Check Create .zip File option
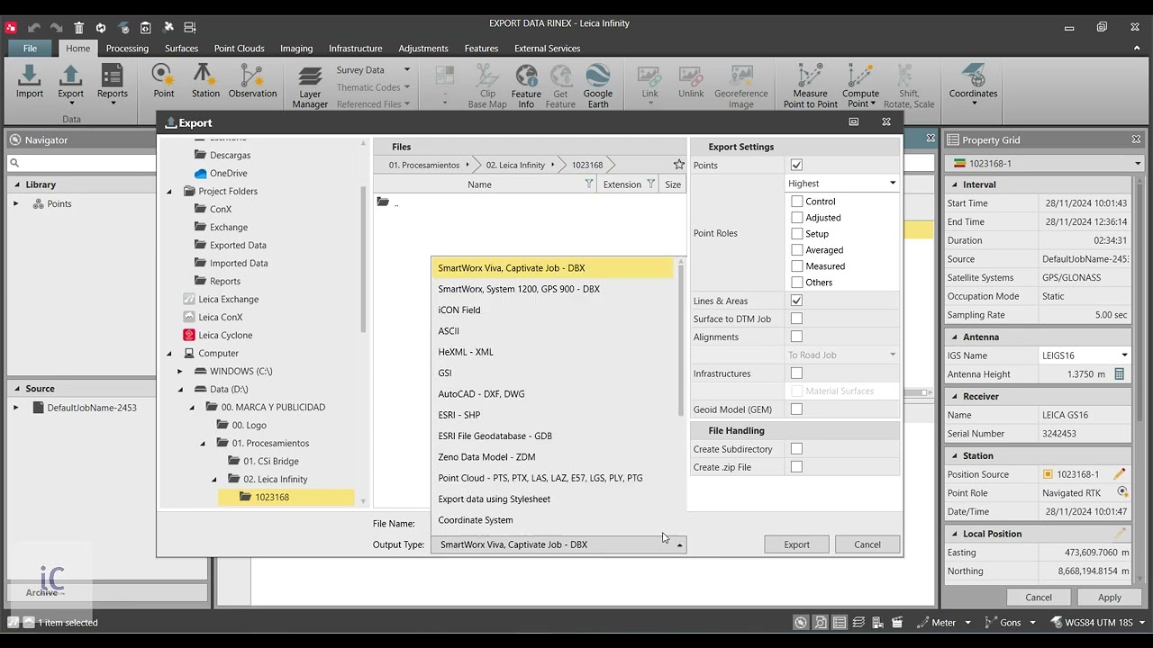Image resolution: width=1153 pixels, height=648 pixels. tap(796, 467)
